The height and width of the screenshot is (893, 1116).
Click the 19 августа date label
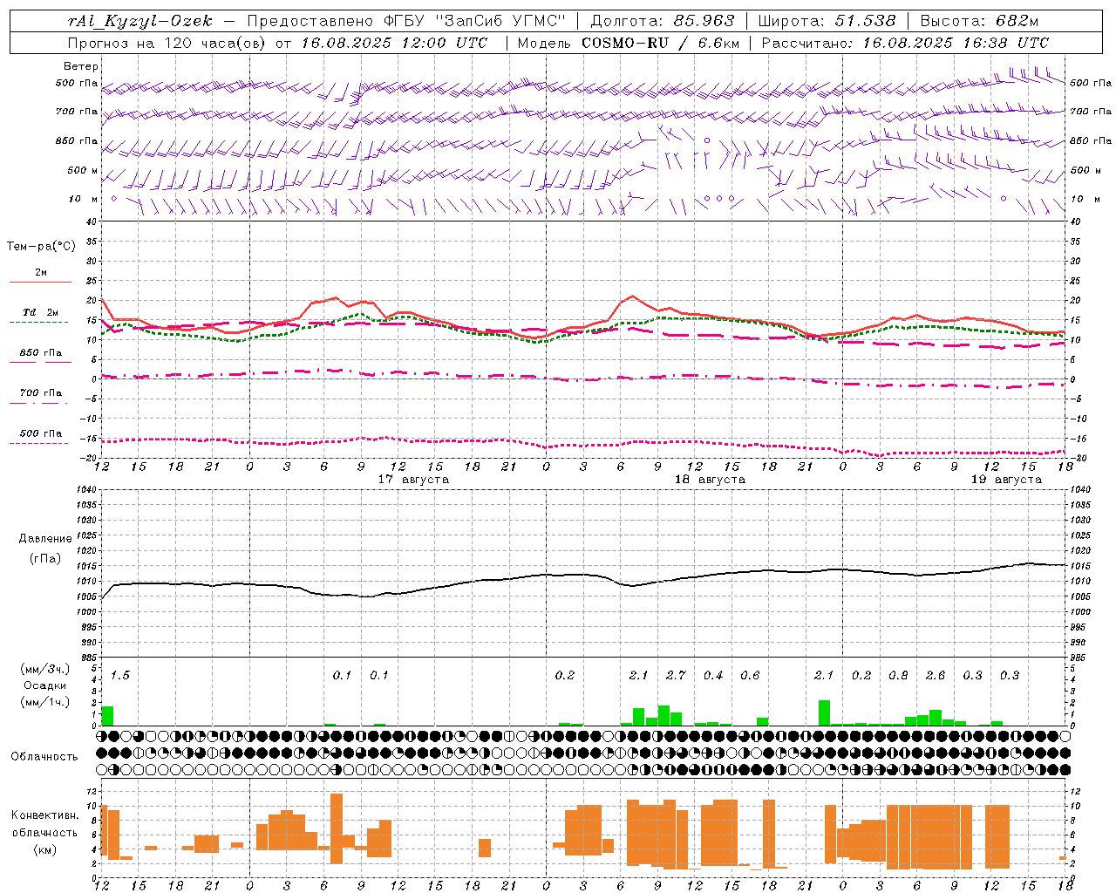(1006, 480)
